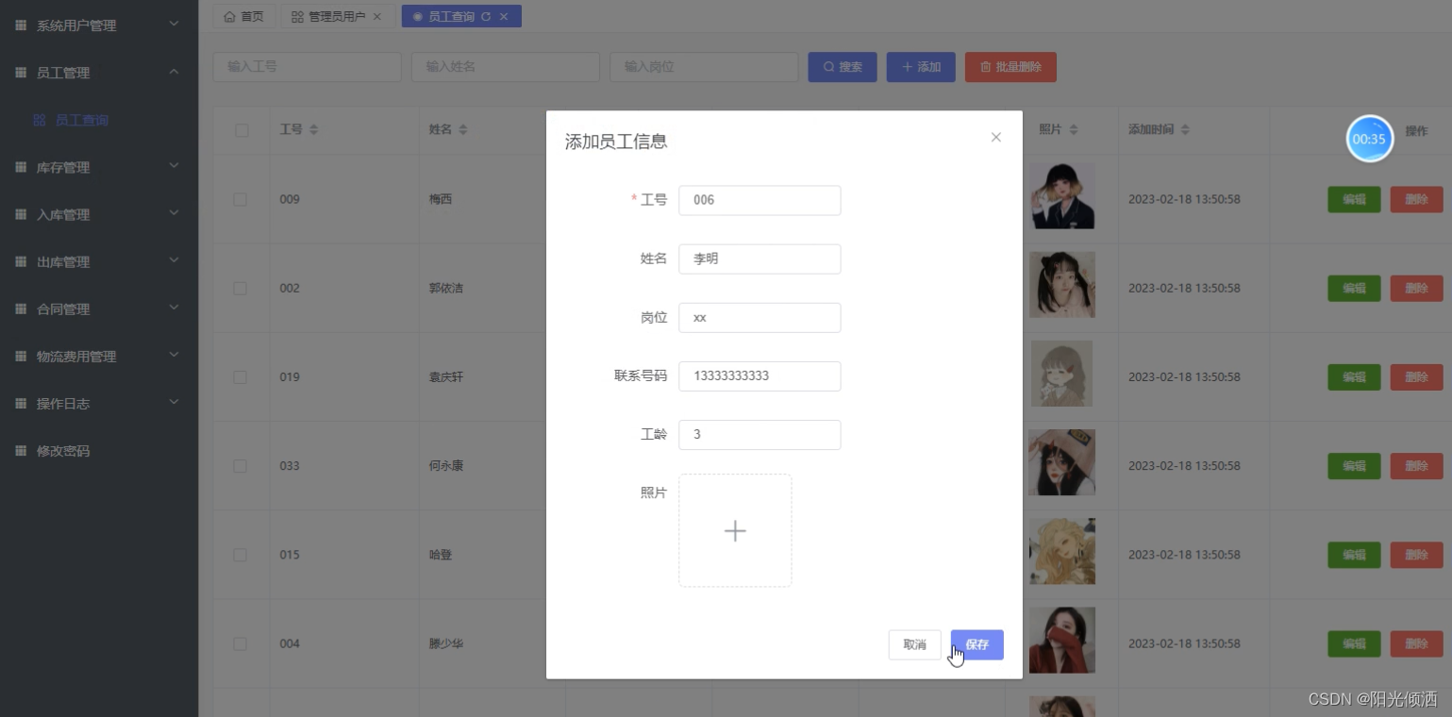Image resolution: width=1452 pixels, height=717 pixels.
Task: Click the plus icon to upload photo
Action: coord(735,530)
